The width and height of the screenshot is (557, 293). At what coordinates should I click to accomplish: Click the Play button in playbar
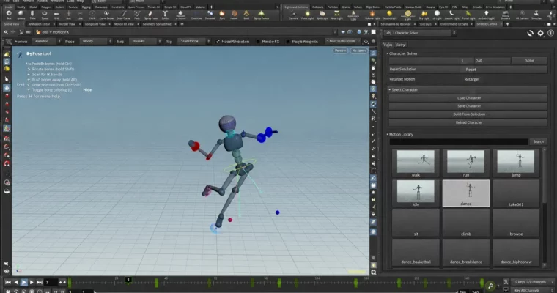23,282
